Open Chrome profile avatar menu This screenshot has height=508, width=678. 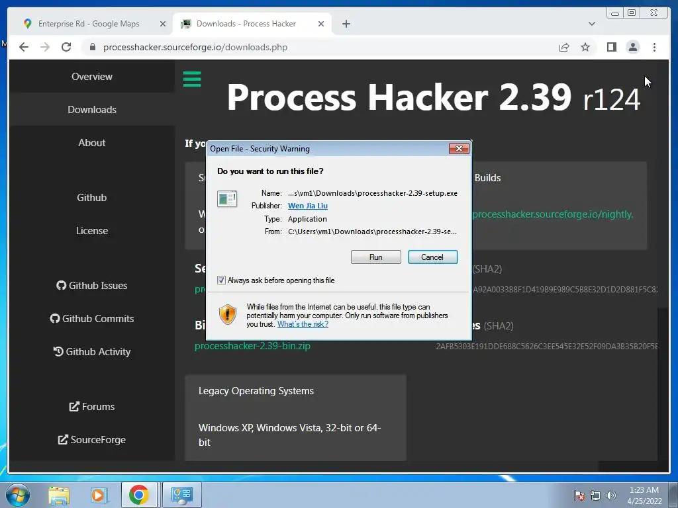point(632,47)
